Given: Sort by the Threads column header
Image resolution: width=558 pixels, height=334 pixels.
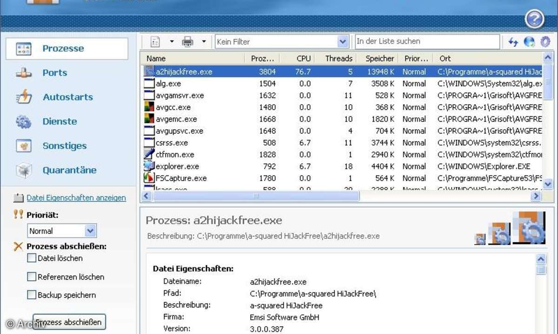Looking at the screenshot, I should click(x=336, y=58).
